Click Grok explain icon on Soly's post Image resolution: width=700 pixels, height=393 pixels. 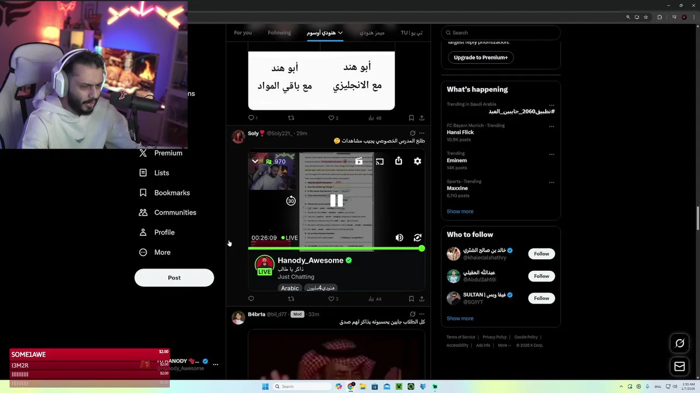tap(412, 133)
